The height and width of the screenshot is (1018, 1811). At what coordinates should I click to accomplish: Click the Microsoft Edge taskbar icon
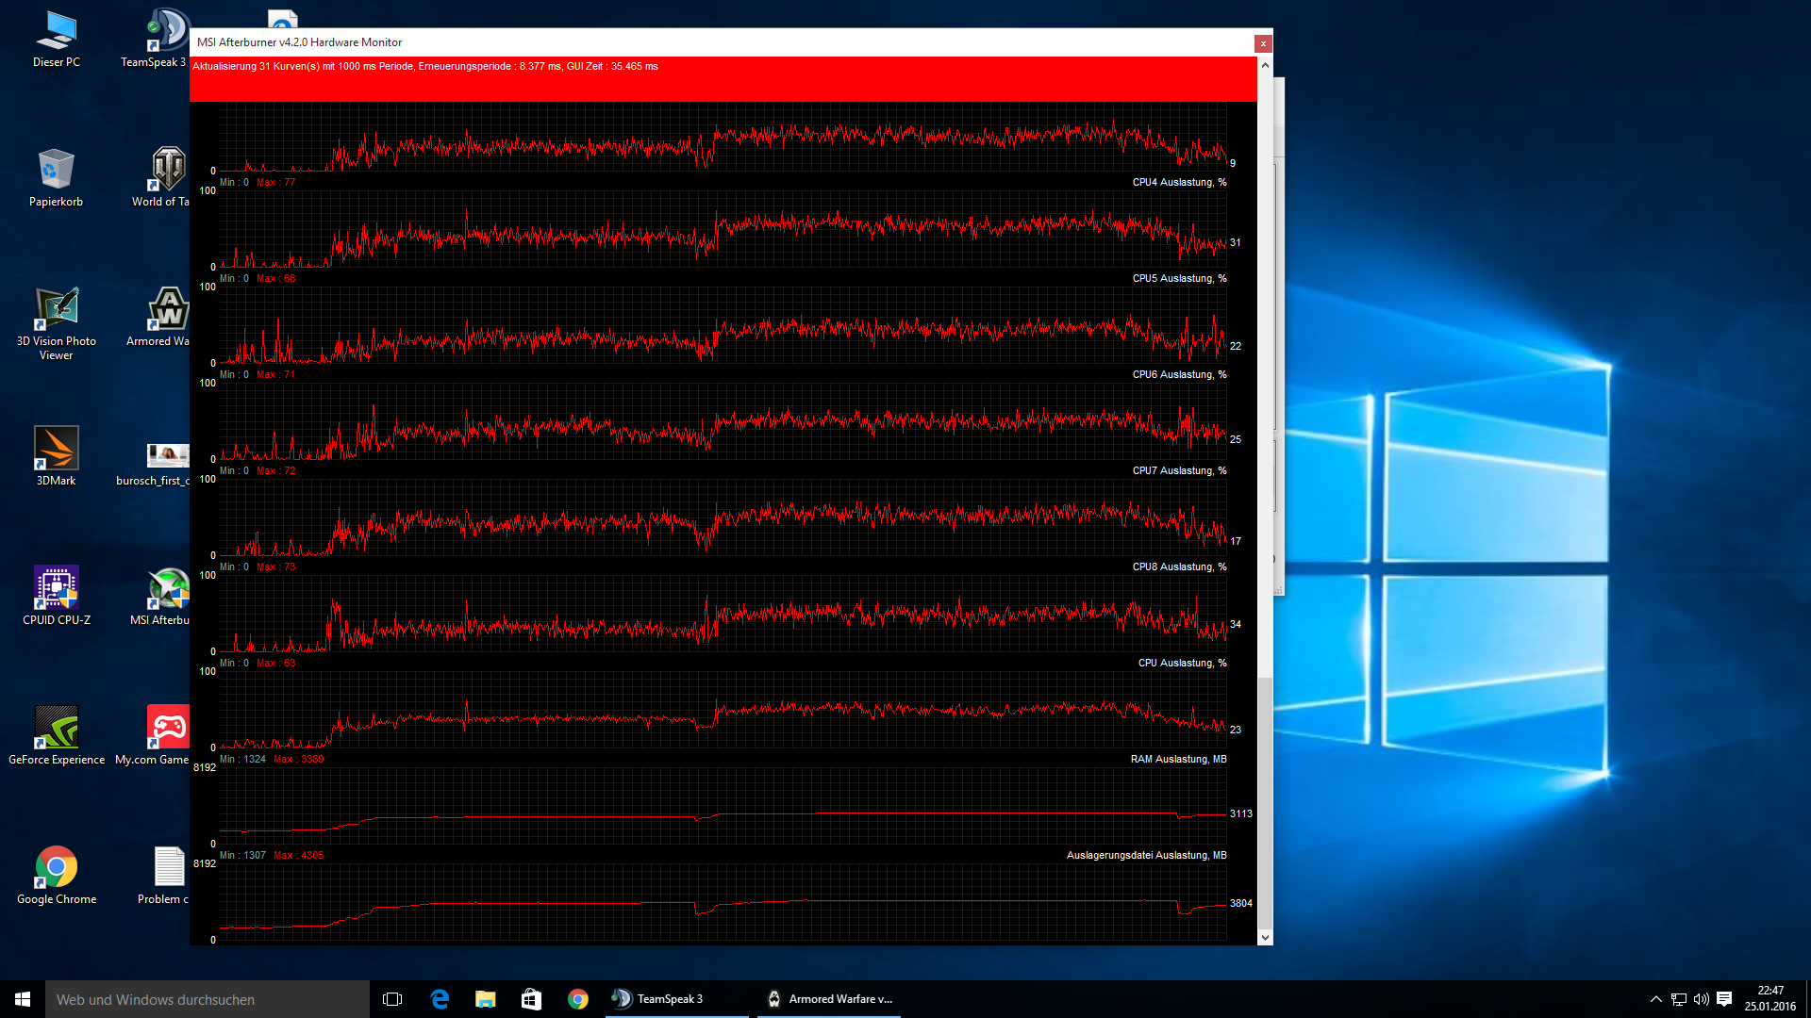pyautogui.click(x=440, y=999)
